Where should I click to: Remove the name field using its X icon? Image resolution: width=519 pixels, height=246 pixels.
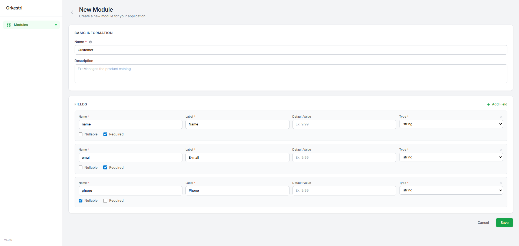point(501,117)
